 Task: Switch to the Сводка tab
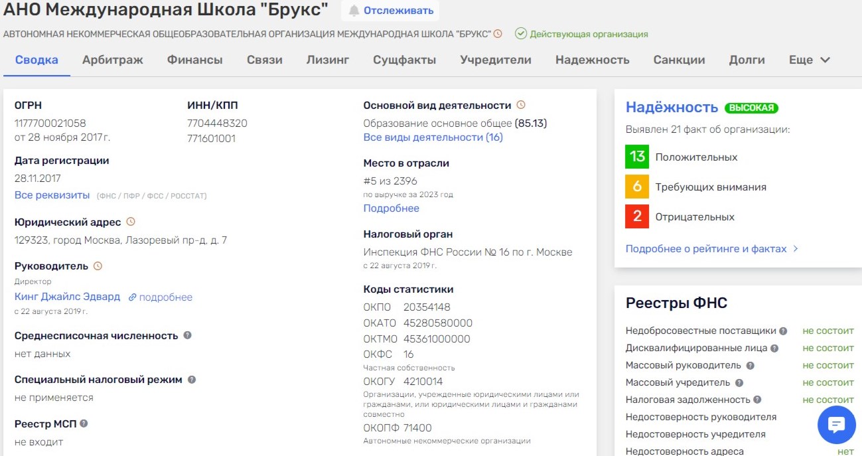point(36,60)
